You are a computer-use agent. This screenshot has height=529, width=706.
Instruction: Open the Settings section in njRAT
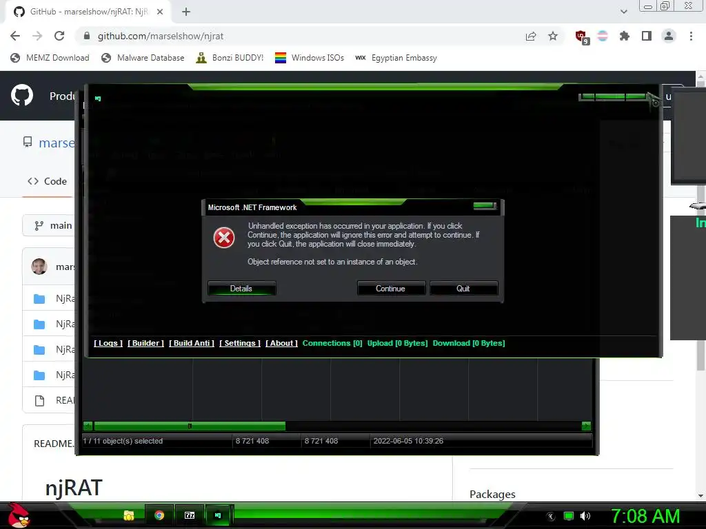pyautogui.click(x=239, y=343)
